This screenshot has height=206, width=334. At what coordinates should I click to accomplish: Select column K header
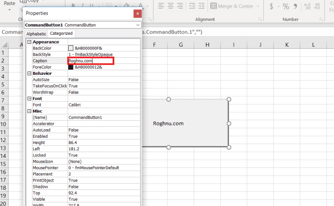(x=287, y=45)
